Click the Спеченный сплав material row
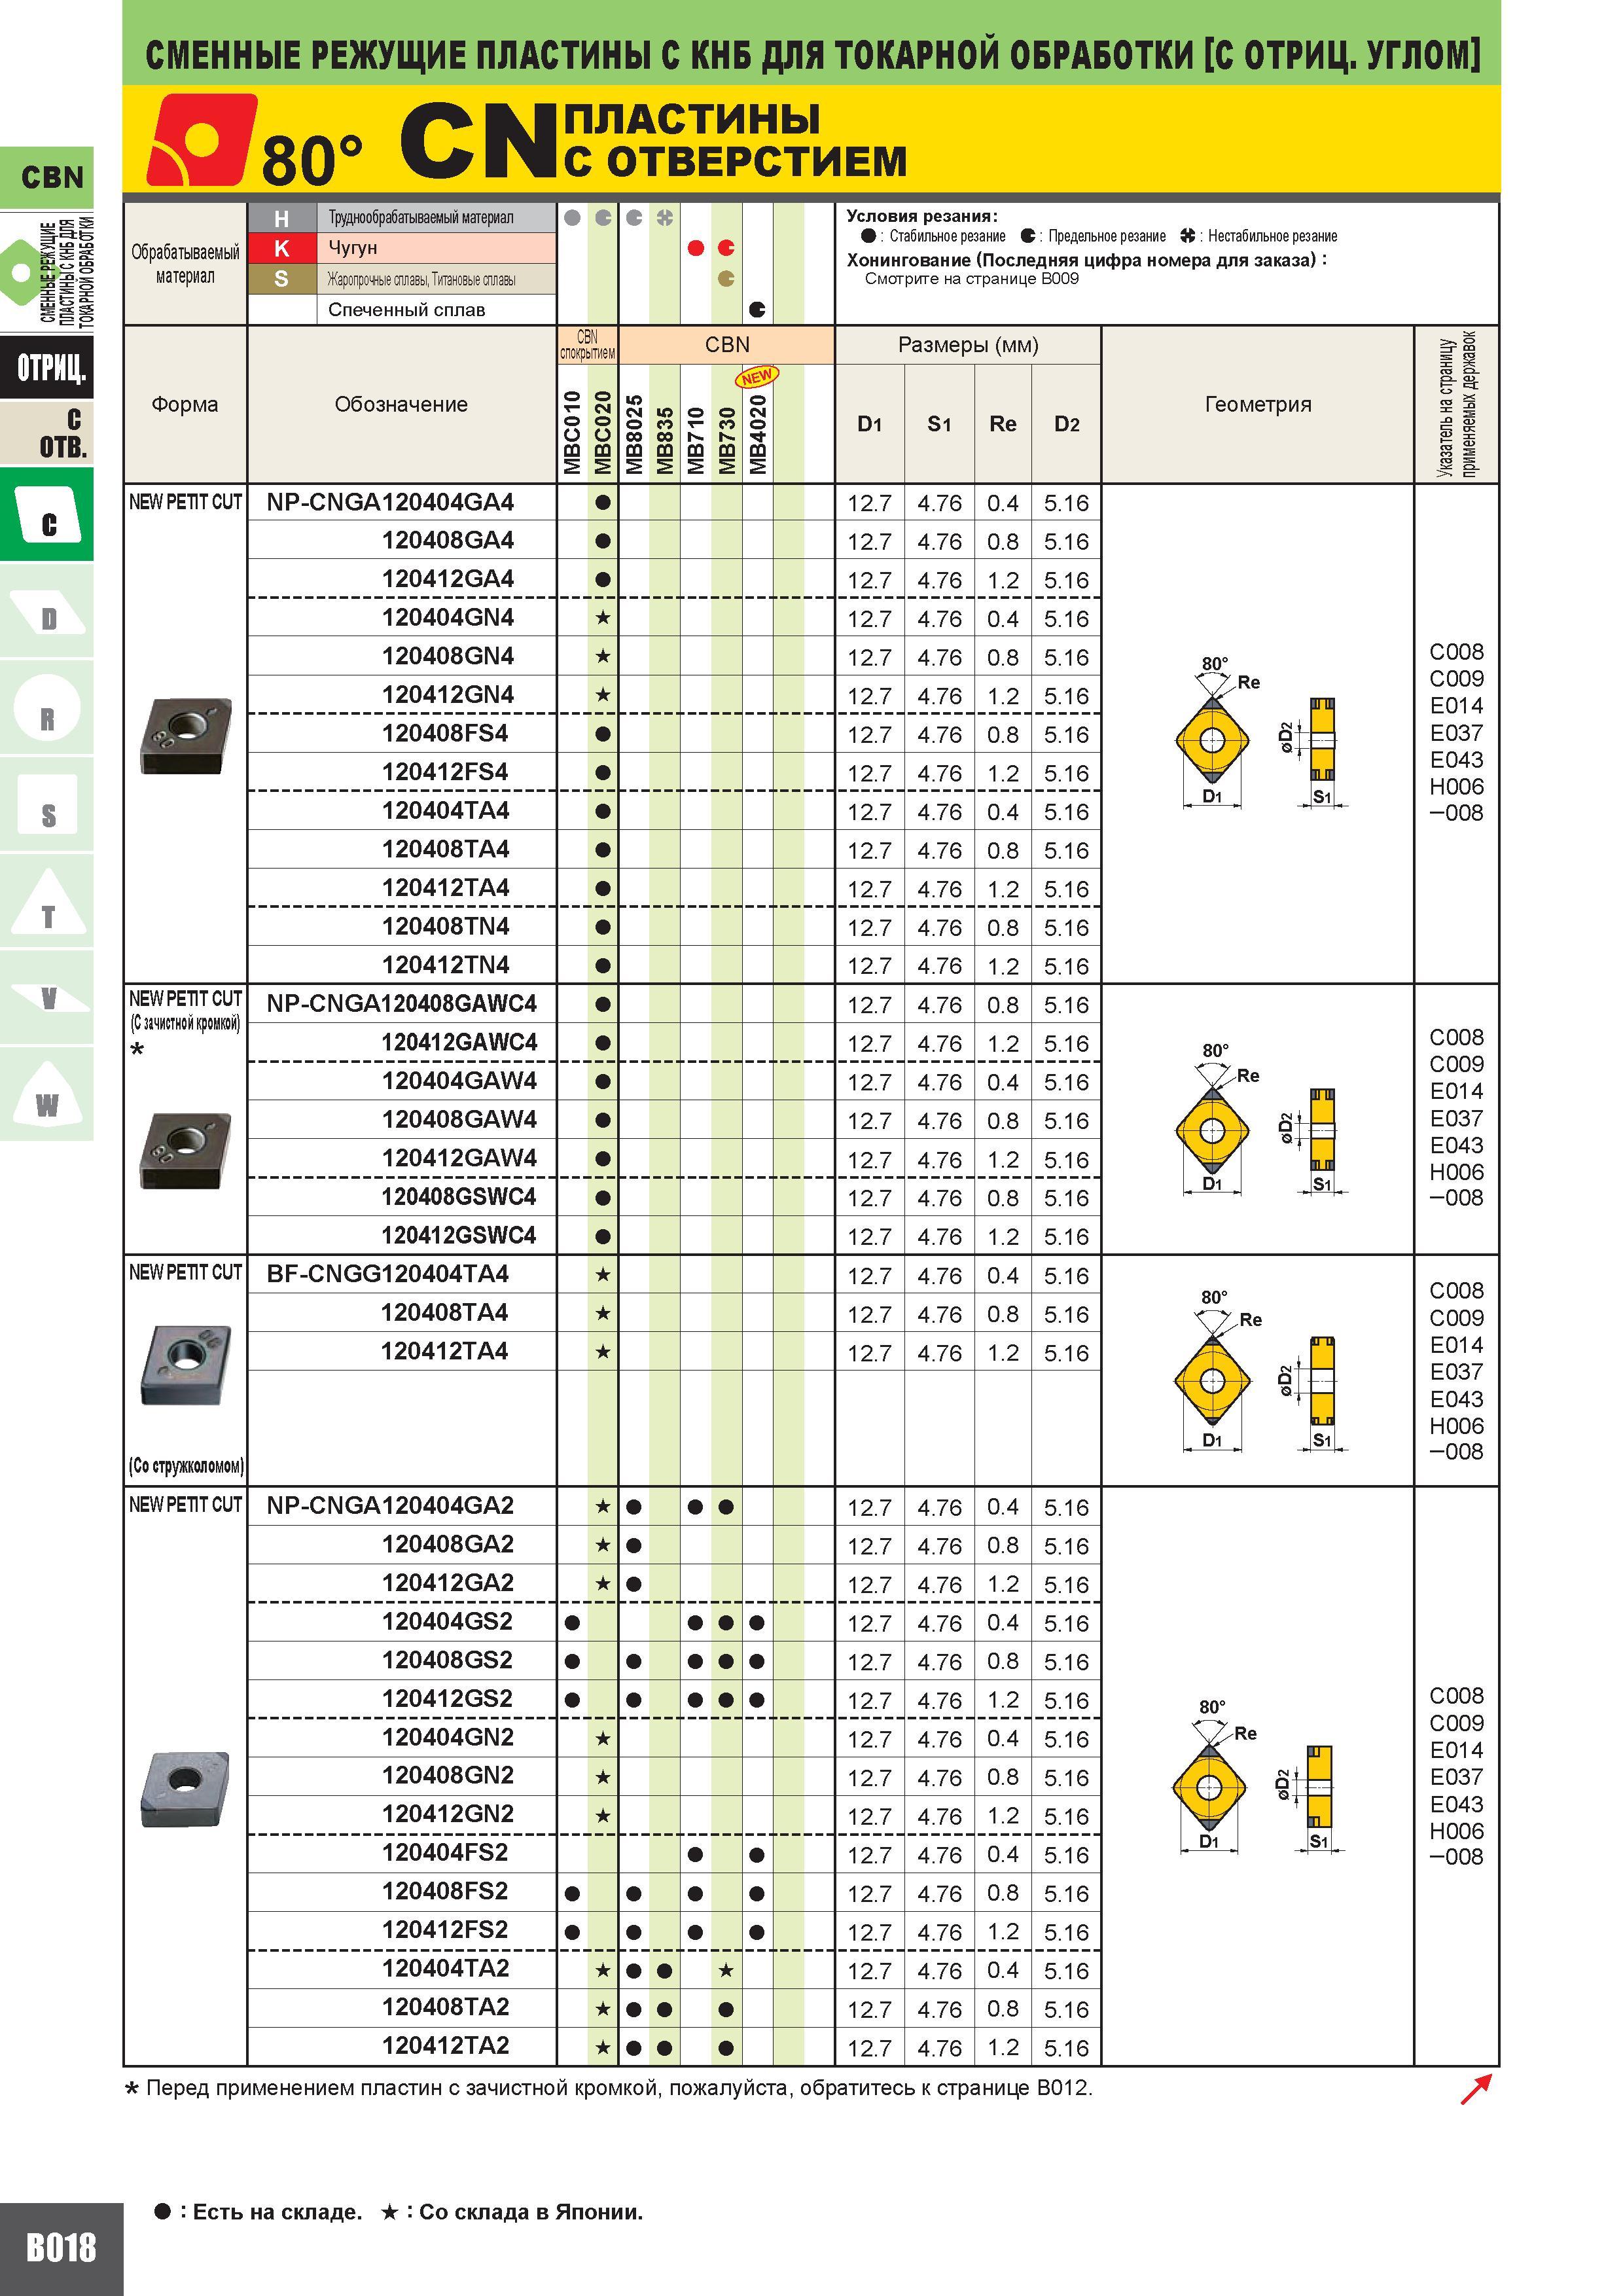Screen dimensions: 1623x2296 tap(407, 310)
